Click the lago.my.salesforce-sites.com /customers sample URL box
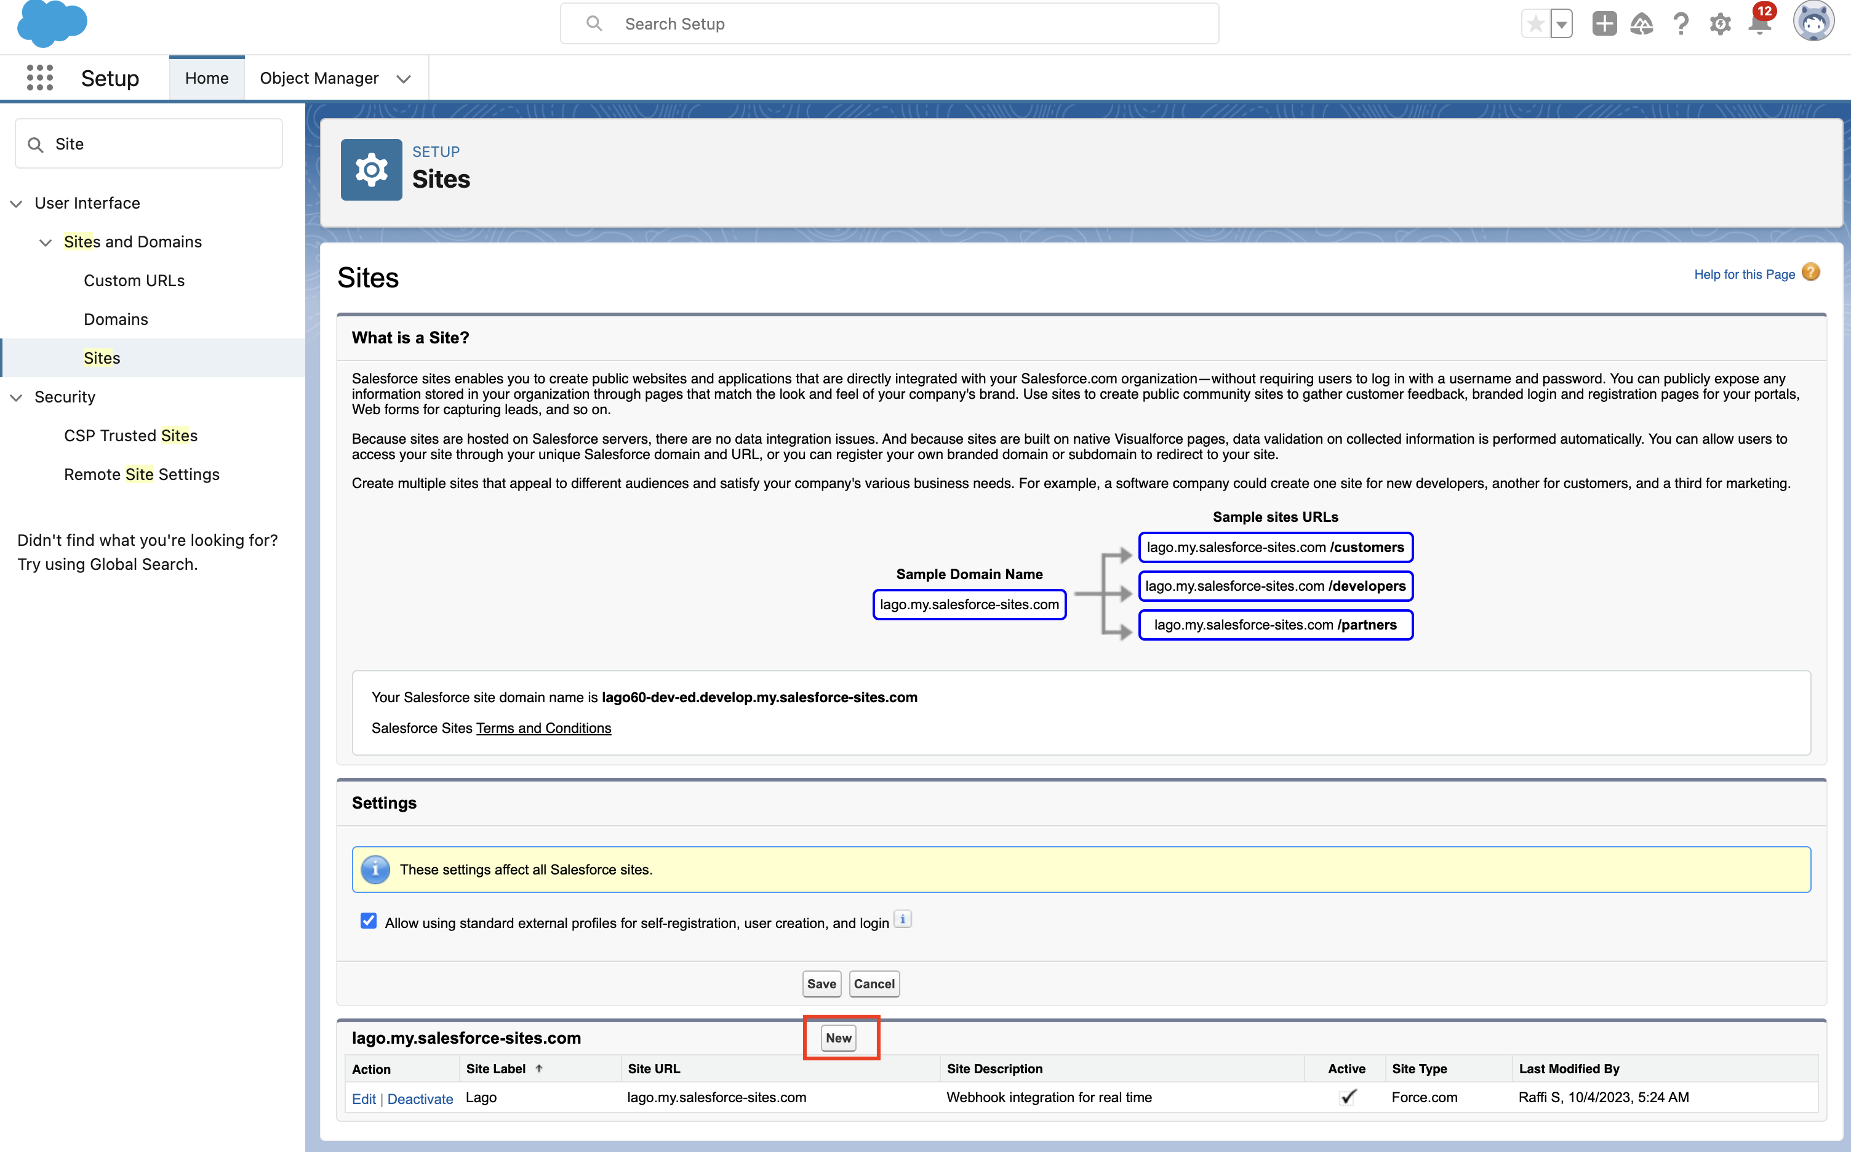Viewport: 1851px width, 1152px height. [x=1275, y=547]
